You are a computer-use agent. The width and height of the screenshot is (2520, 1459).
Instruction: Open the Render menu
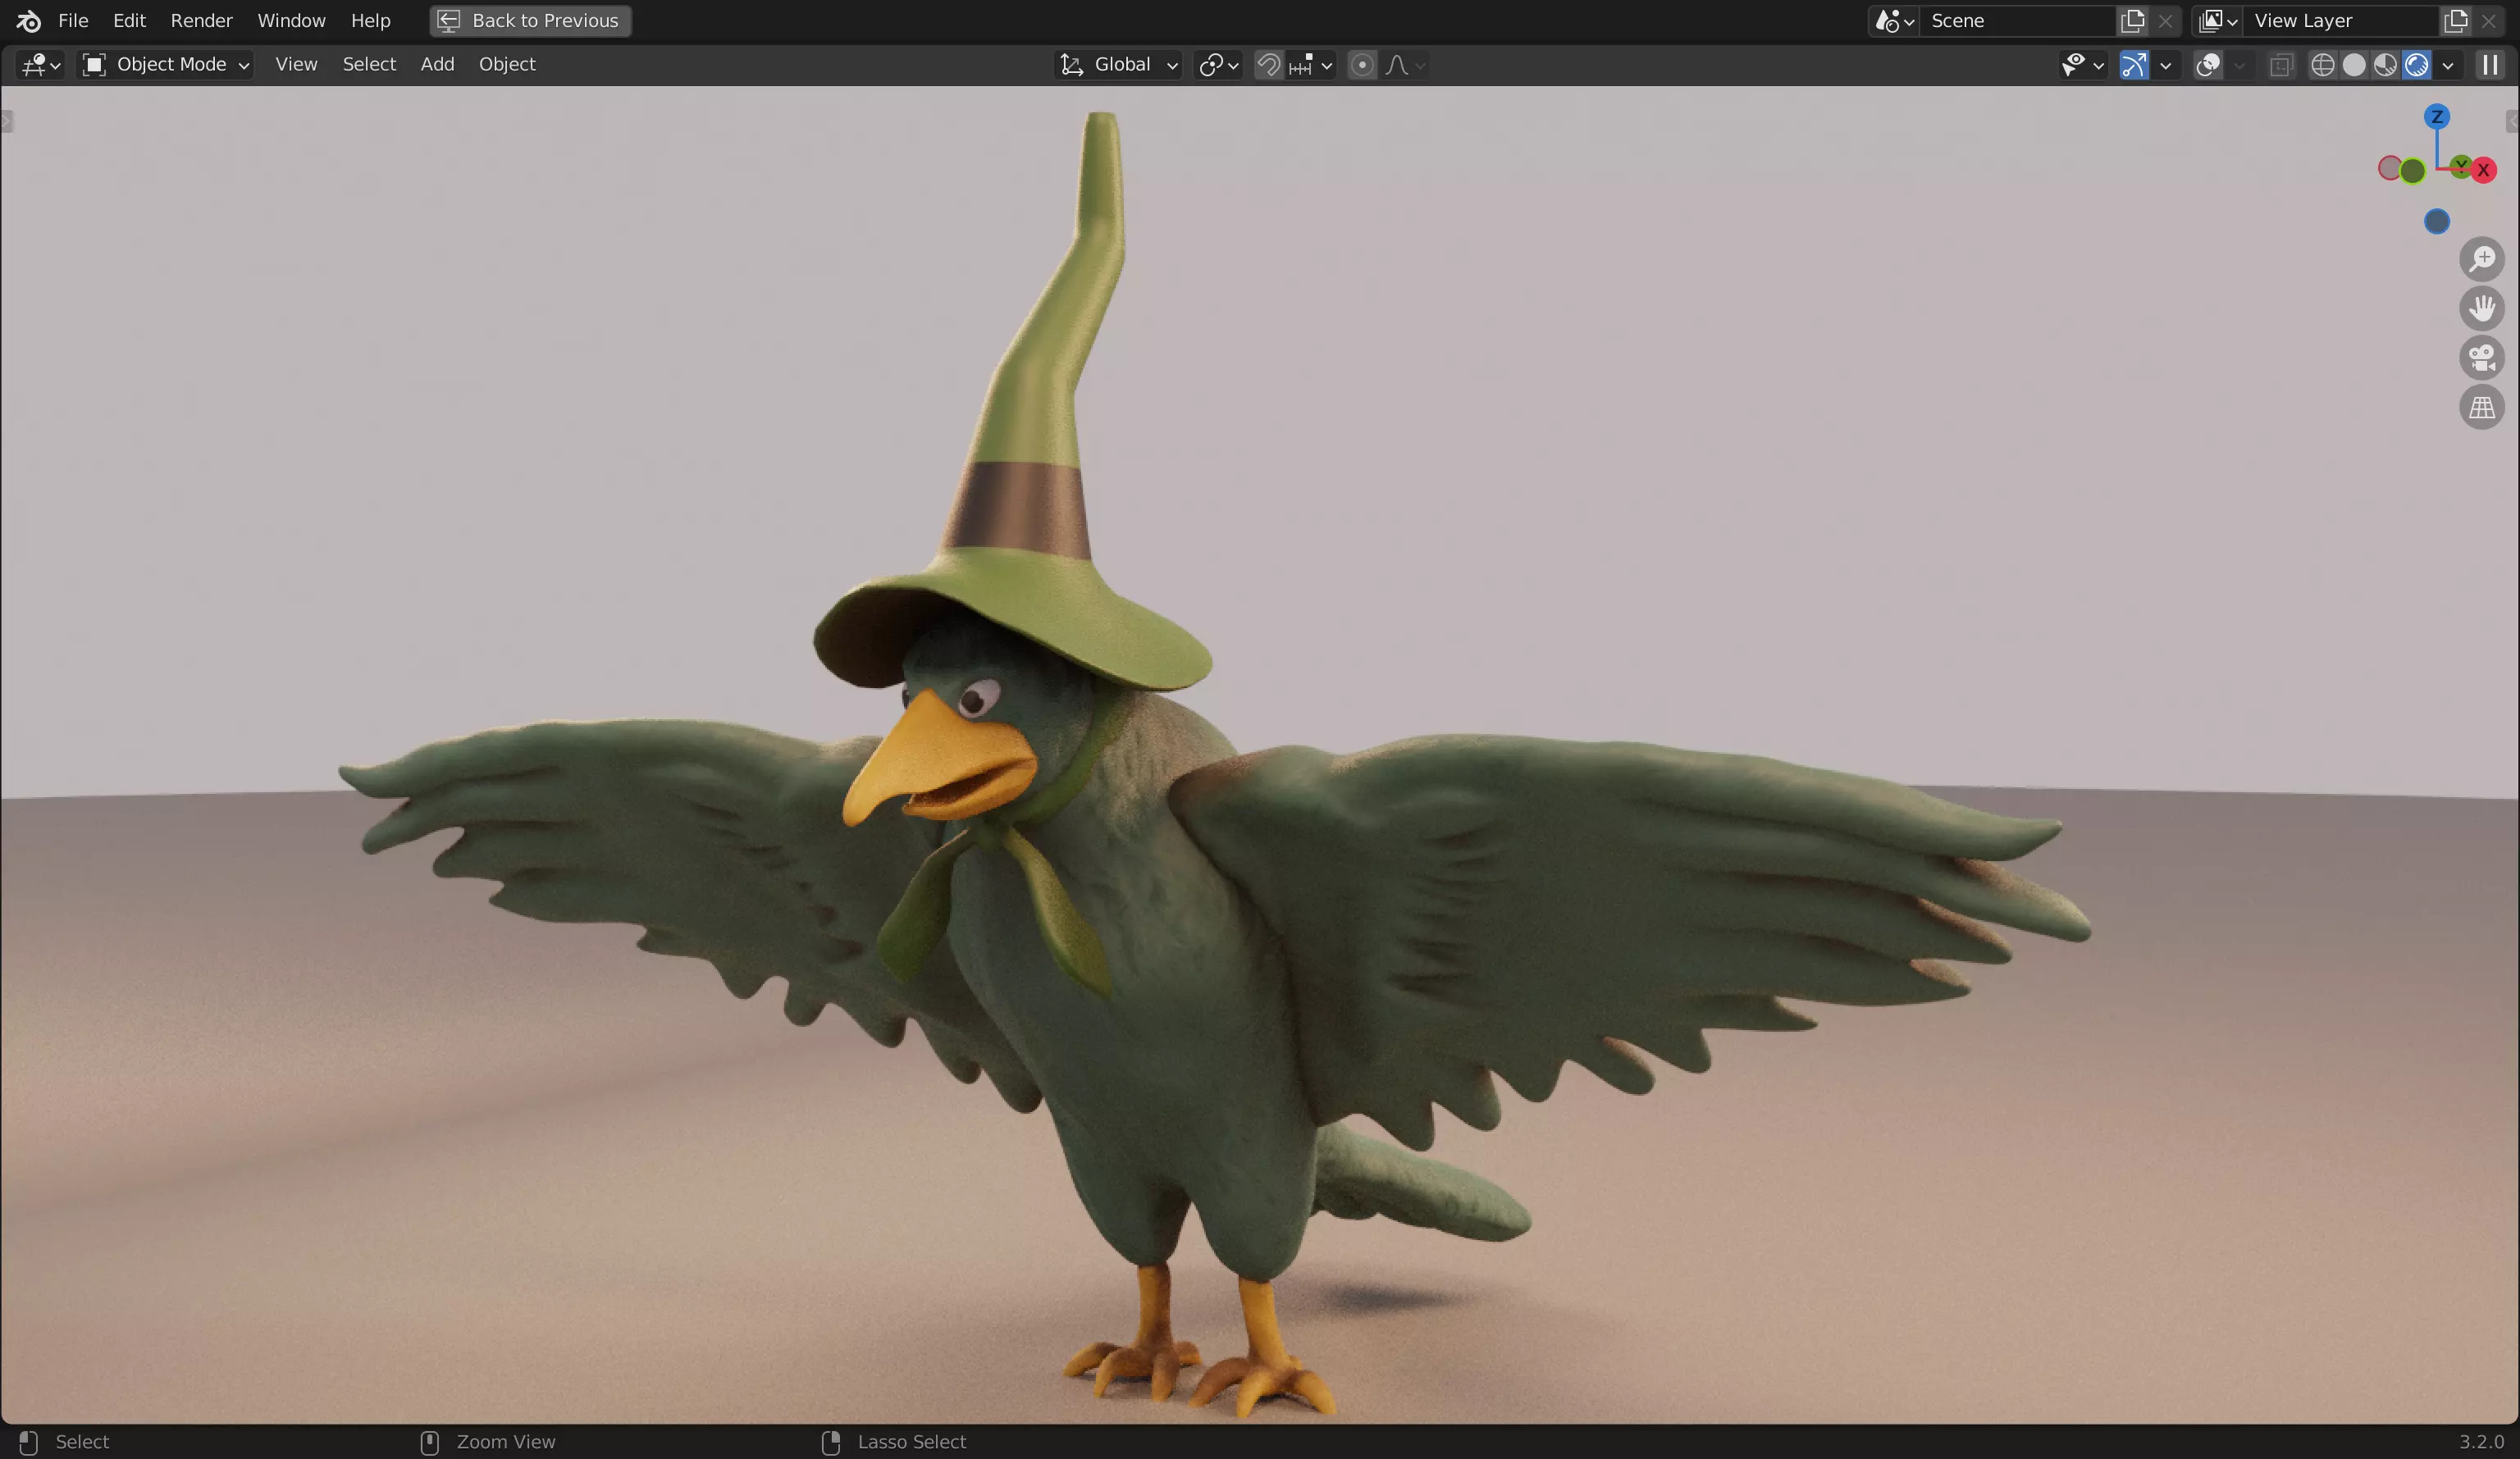201,20
